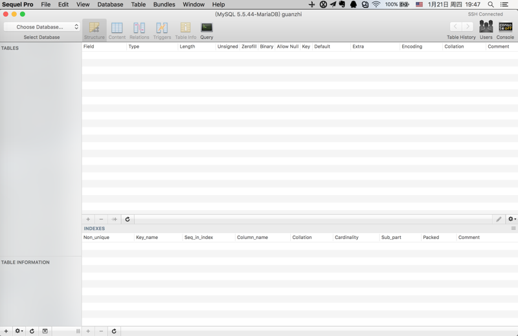Open the Wi-Fi status menu
Viewport: 518px width, 336px height.
coord(376,5)
